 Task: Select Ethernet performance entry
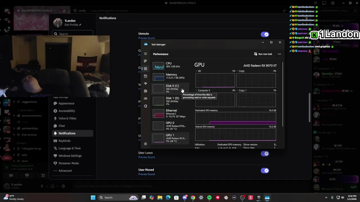[x=170, y=113]
